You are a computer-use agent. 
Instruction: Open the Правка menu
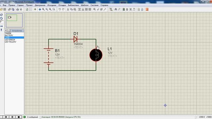12,5
